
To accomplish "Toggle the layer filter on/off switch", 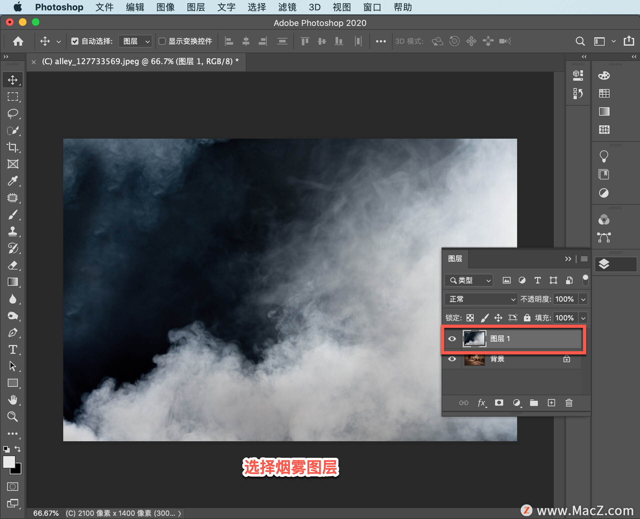I will (x=585, y=280).
